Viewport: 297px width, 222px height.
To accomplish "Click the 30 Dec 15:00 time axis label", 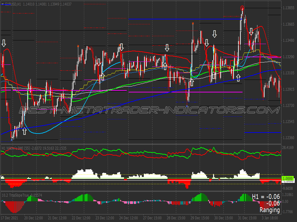I will click(x=223, y=218).
